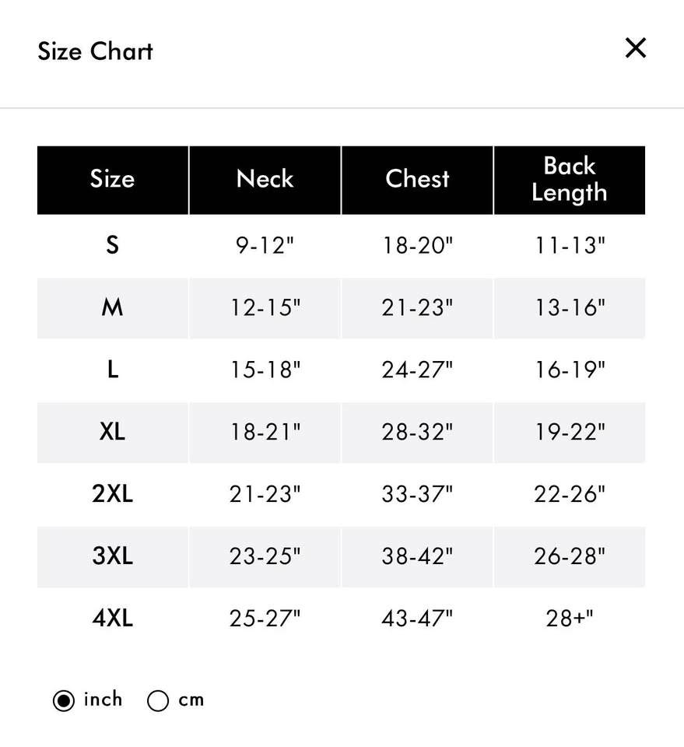
Task: Click the 9-12" neck measurement cell
Action: [265, 245]
